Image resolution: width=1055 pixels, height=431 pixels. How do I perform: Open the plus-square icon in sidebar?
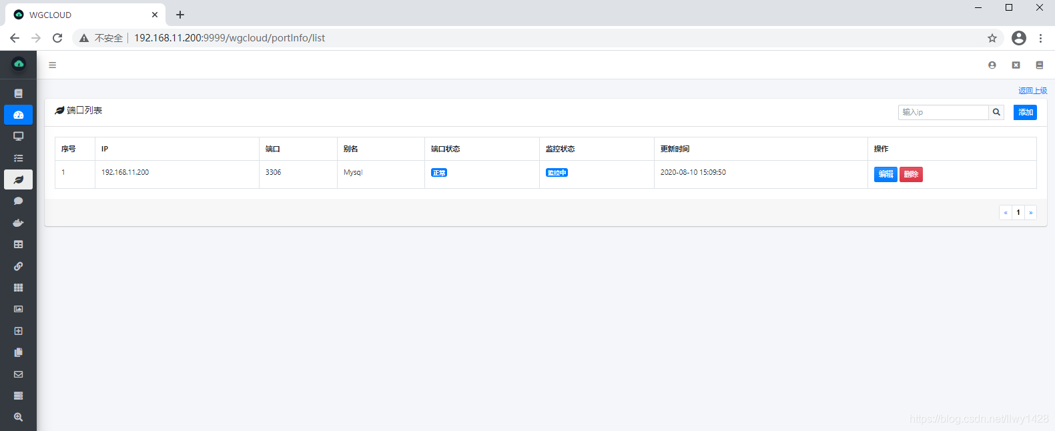click(19, 331)
